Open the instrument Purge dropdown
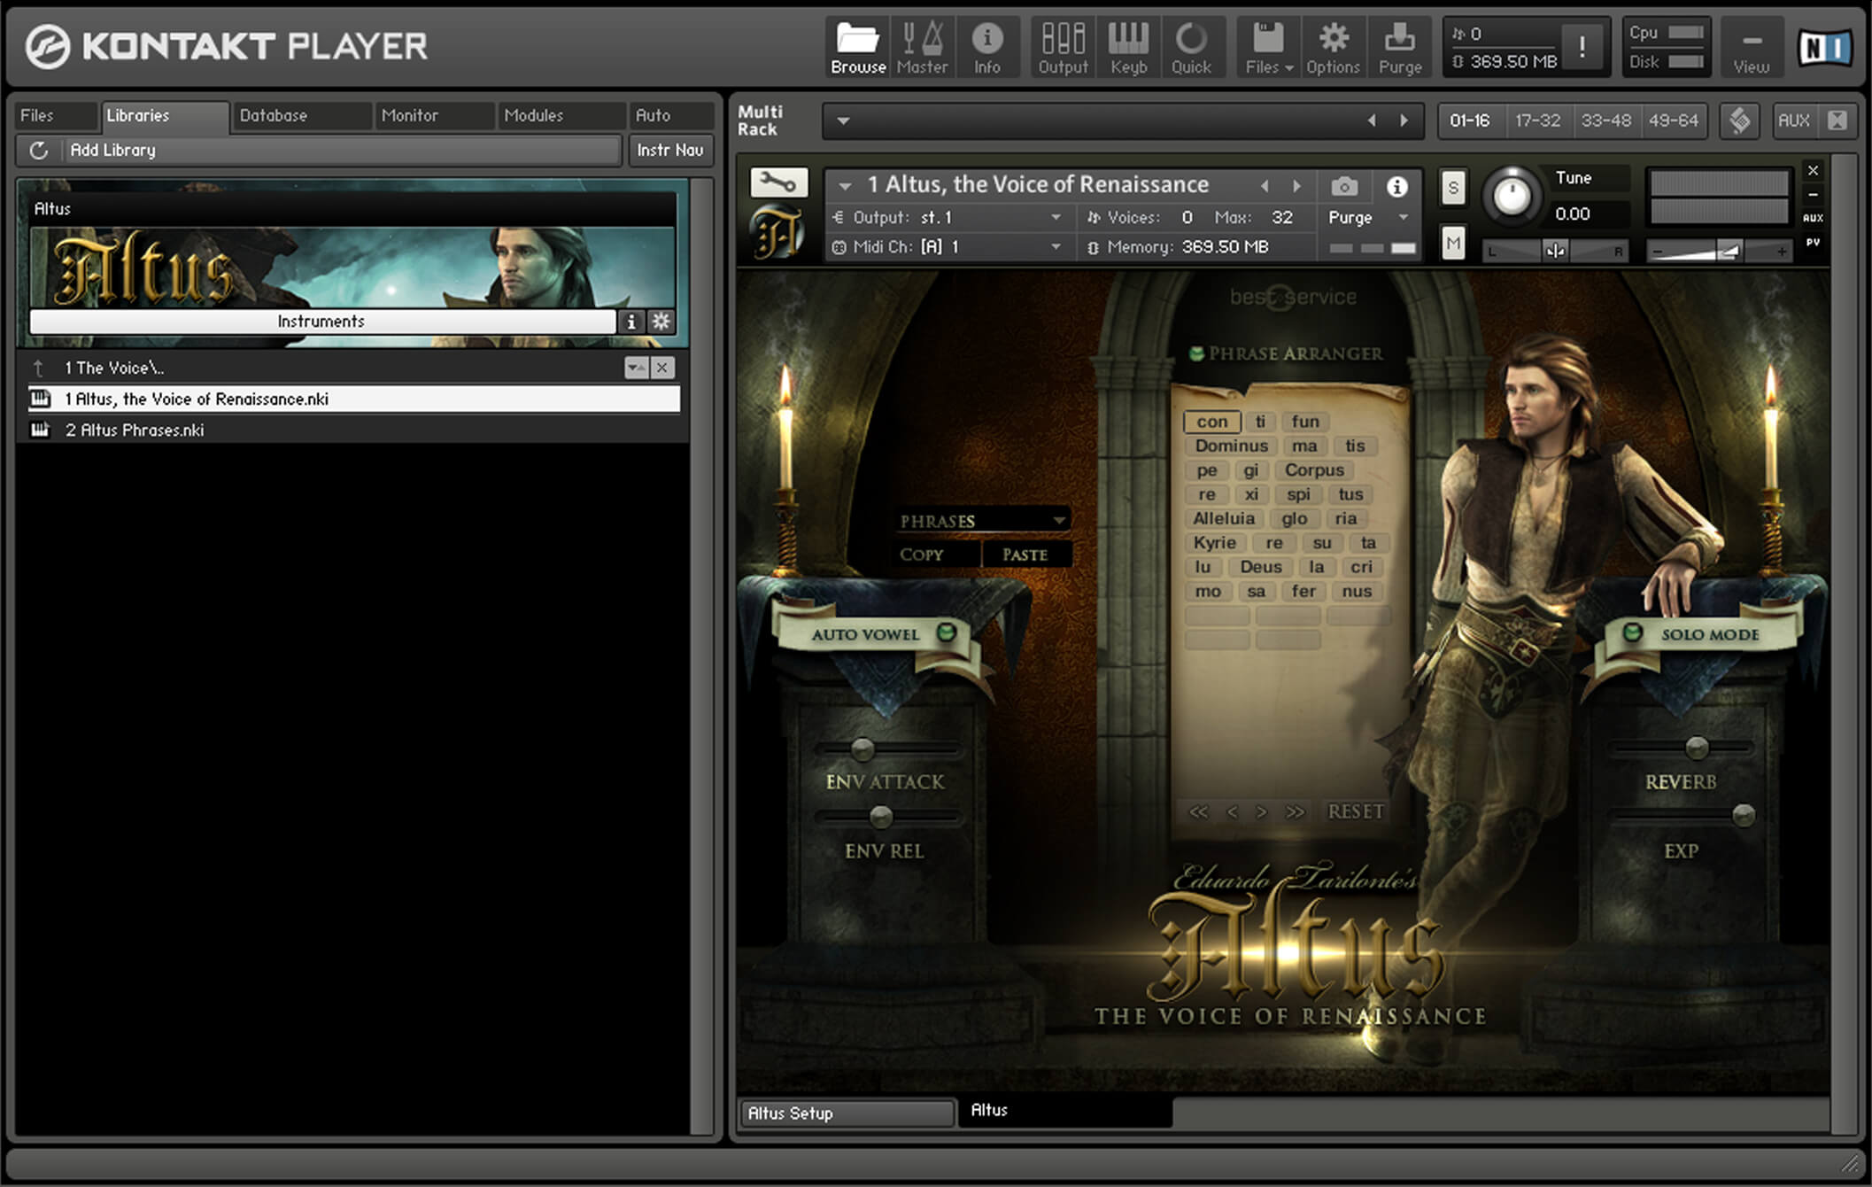1872x1187 pixels. point(1403,218)
